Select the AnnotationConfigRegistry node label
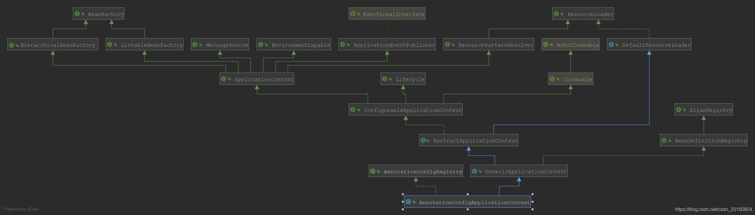The height and width of the screenshot is (215, 755). pos(423,171)
